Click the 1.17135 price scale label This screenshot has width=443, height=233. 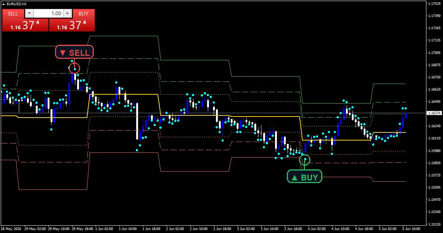click(x=434, y=40)
